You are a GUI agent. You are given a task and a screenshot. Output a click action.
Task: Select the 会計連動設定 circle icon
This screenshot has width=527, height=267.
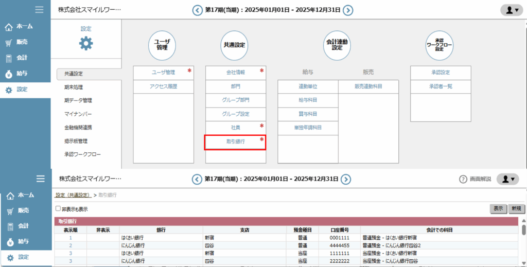(338, 46)
